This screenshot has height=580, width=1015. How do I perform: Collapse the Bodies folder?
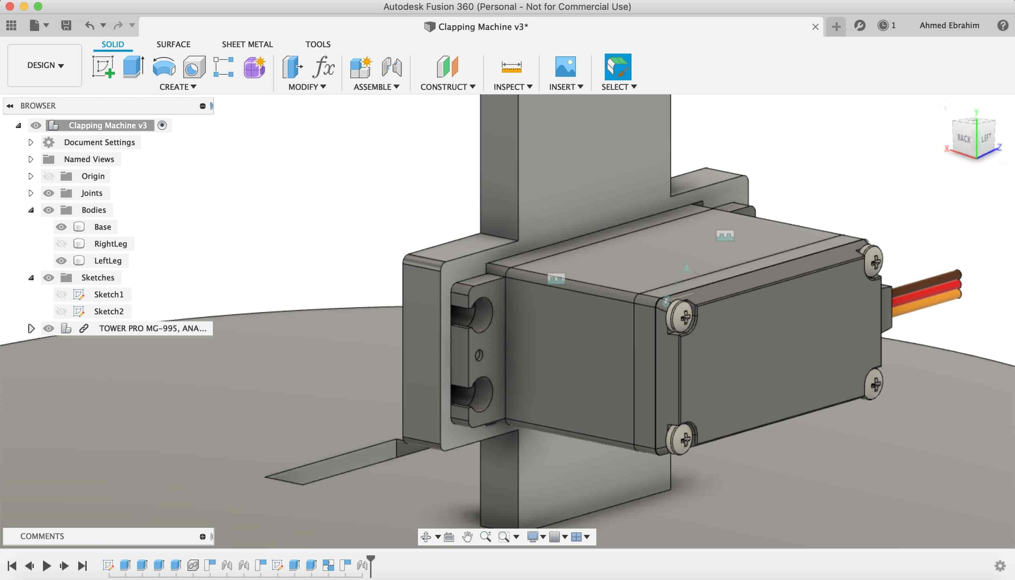(31, 210)
